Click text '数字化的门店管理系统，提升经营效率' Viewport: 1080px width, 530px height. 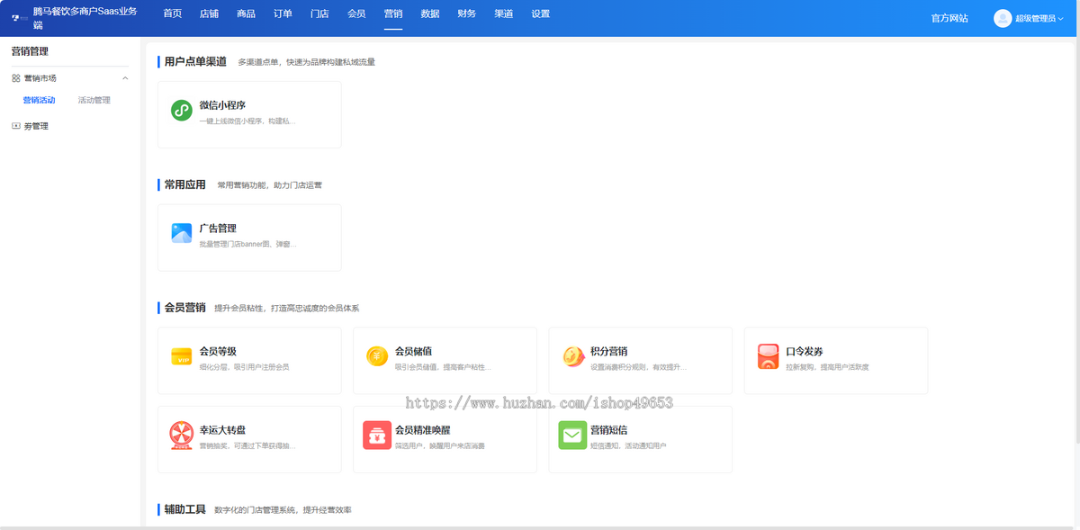click(x=283, y=510)
